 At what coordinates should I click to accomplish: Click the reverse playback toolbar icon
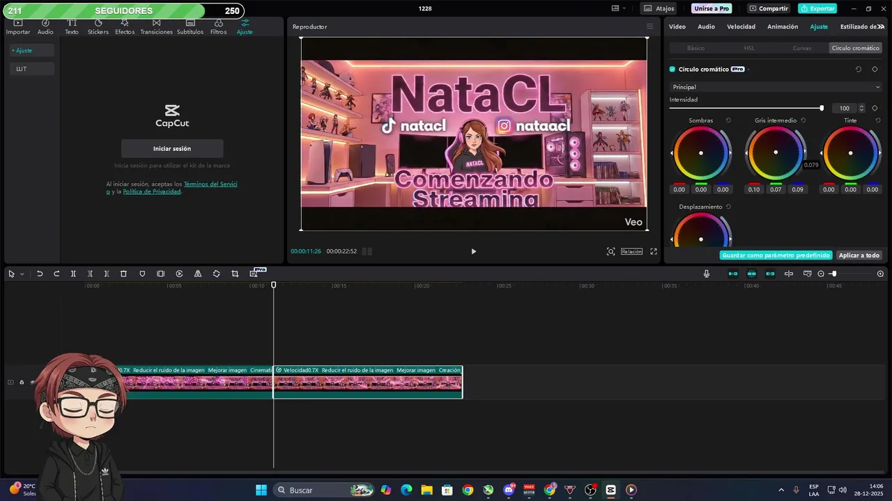179,274
